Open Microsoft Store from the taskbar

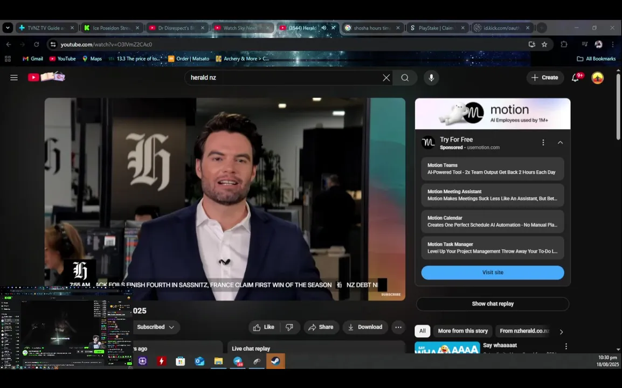(x=180, y=361)
